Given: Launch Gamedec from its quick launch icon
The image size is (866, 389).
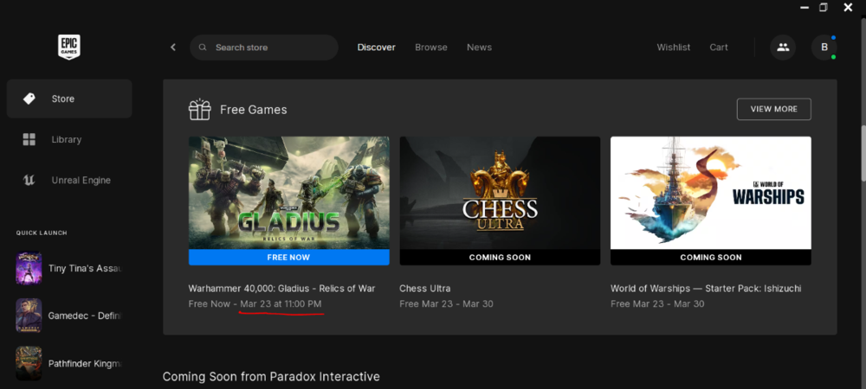Looking at the screenshot, I should (x=29, y=316).
